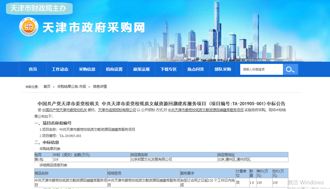This screenshot has width=330, height=189.
Task: Click the 数量 column header
Action: [x=252, y=173]
